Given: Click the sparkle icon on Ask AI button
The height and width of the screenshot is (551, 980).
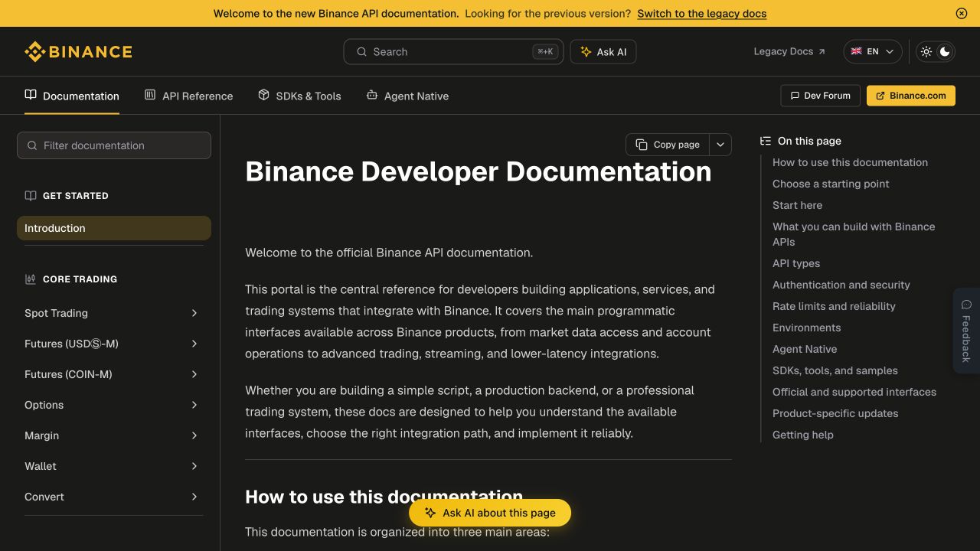Looking at the screenshot, I should pos(586,52).
